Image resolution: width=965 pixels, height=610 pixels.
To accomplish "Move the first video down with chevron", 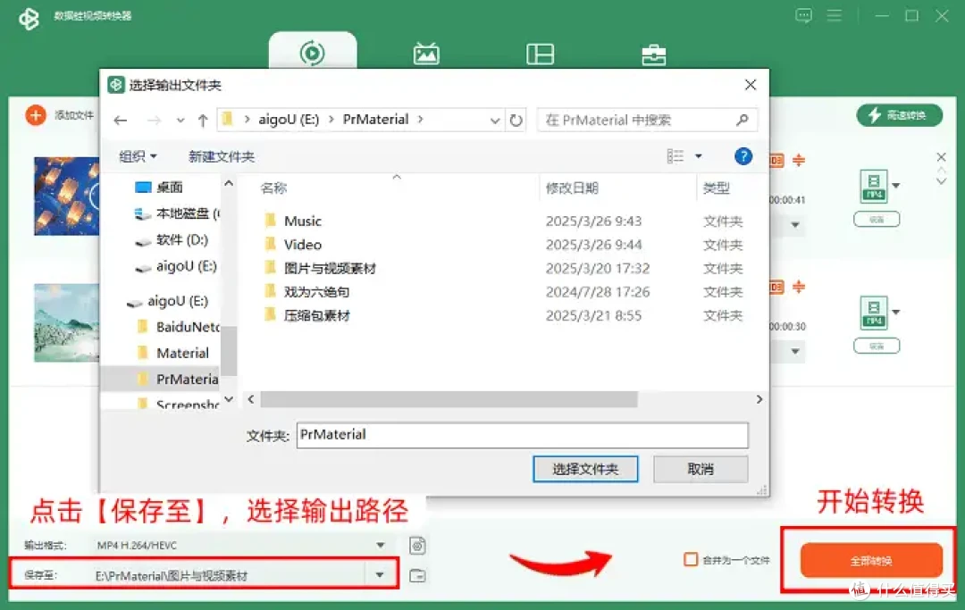I will pyautogui.click(x=941, y=181).
